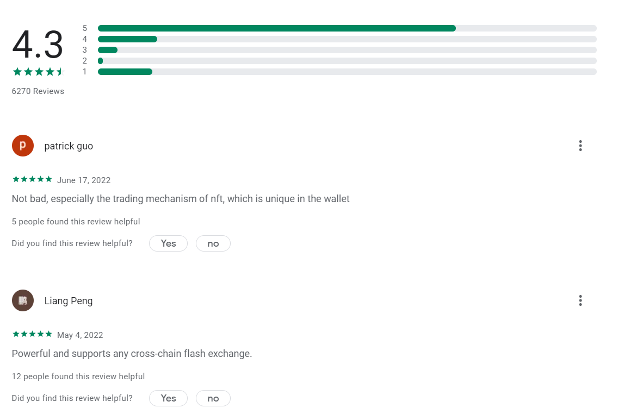Mark patrick guo's review as helpful with Yes
This screenshot has width=636, height=414.
(x=168, y=243)
